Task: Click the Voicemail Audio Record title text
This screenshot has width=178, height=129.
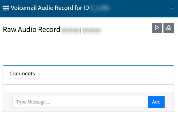Action: coord(50,8)
